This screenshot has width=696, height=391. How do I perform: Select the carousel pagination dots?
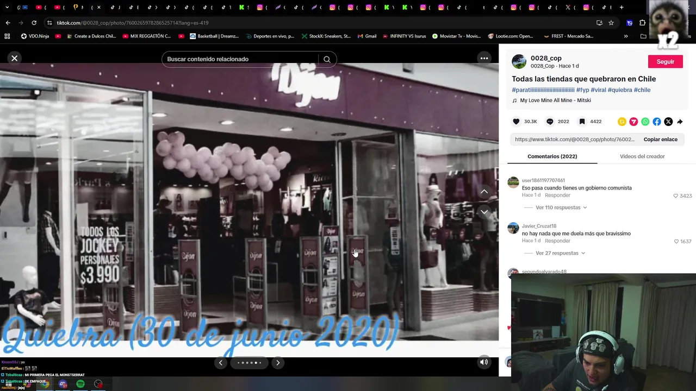click(249, 363)
